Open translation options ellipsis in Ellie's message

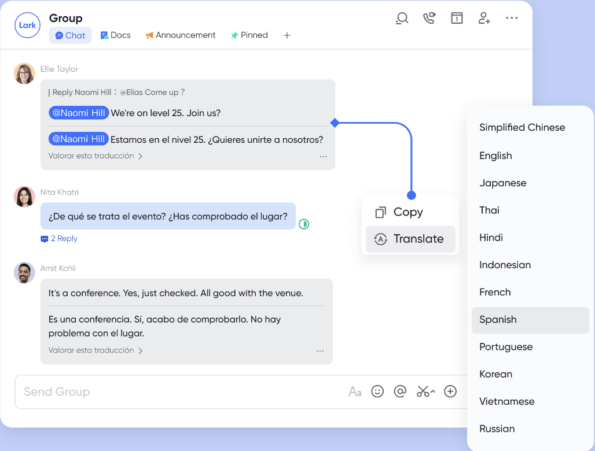pyautogui.click(x=323, y=157)
